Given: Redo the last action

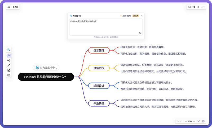Looking at the screenshot, I should tap(182, 121).
